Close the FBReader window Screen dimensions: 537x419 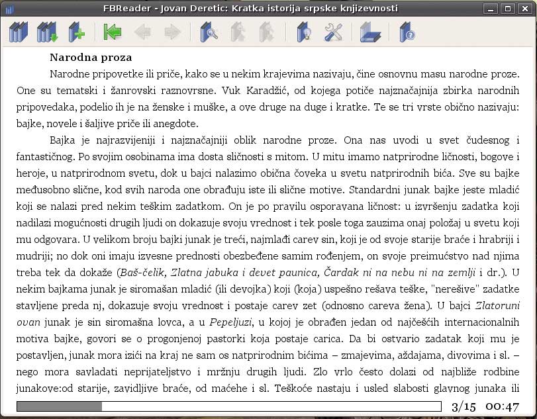(525, 9)
